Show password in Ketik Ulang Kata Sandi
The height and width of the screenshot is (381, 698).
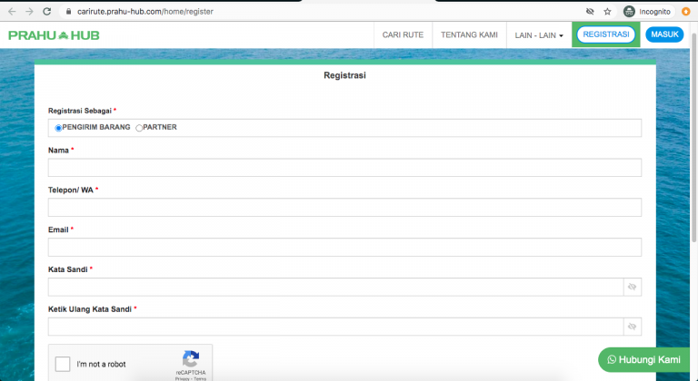coord(632,327)
